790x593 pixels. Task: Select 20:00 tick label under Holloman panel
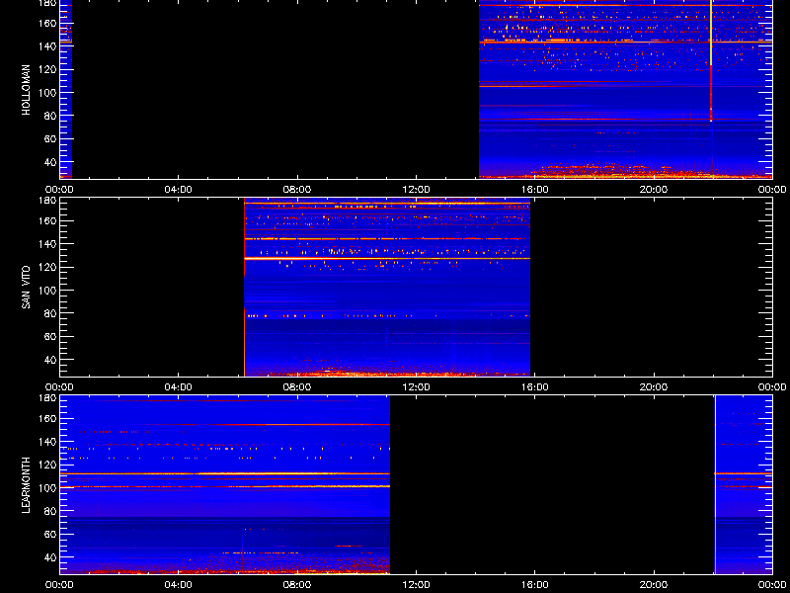[x=654, y=190]
